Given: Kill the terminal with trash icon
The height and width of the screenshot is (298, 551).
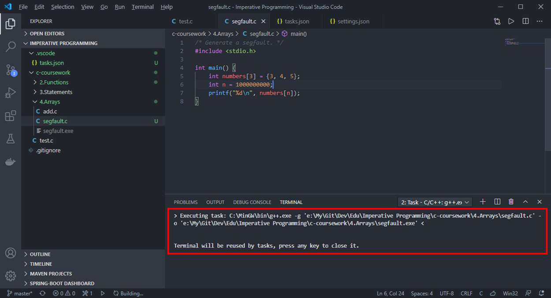Looking at the screenshot, I should (x=511, y=201).
